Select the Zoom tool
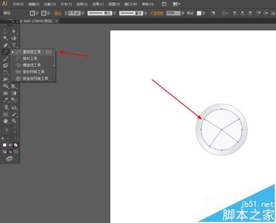276x223 pixels. click(14, 121)
